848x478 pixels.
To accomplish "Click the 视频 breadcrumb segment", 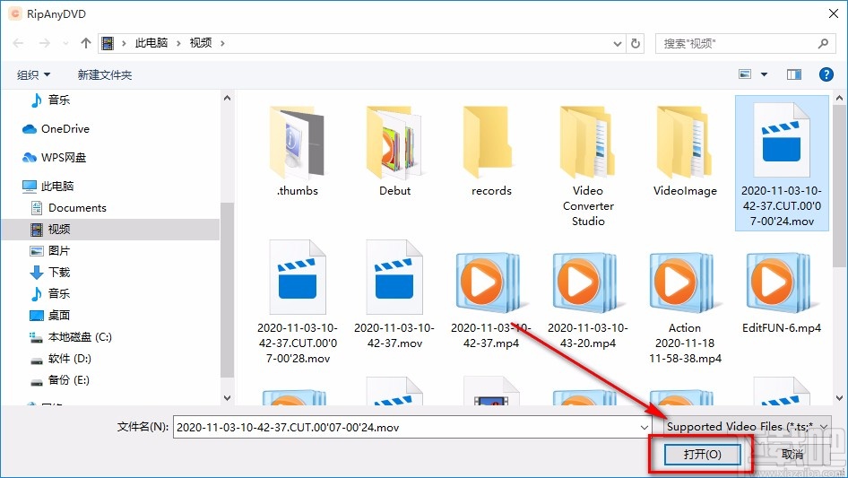I will [x=201, y=43].
